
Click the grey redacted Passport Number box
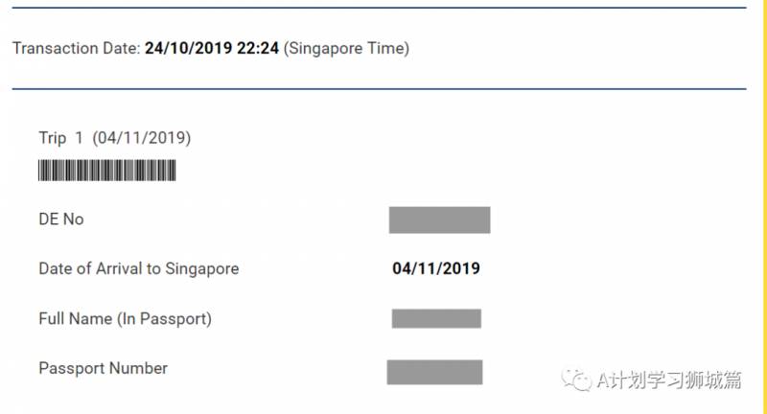tap(434, 372)
